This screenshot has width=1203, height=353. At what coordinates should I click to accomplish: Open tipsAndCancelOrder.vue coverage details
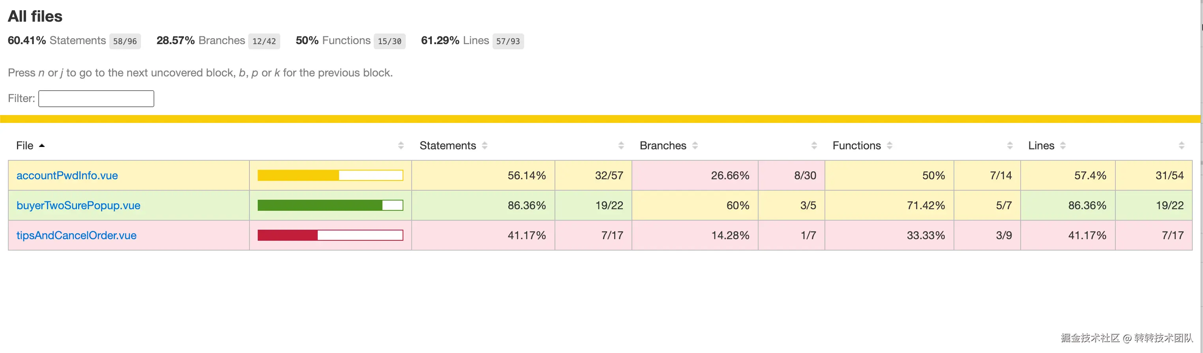point(76,236)
